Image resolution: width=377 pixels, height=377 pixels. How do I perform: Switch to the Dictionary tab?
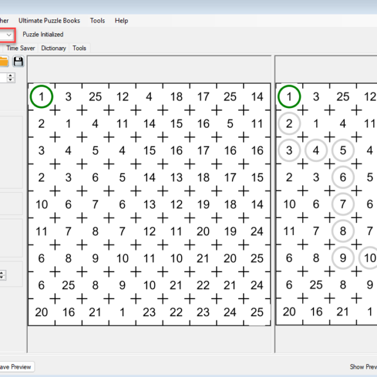click(53, 48)
